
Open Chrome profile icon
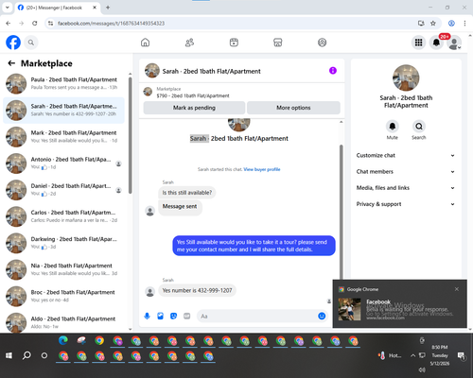[x=451, y=23]
